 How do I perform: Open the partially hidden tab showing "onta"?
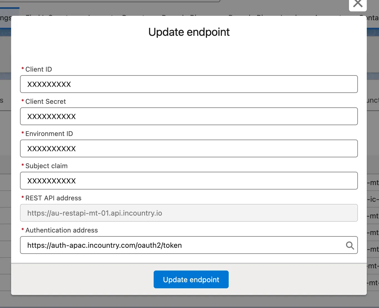click(372, 18)
